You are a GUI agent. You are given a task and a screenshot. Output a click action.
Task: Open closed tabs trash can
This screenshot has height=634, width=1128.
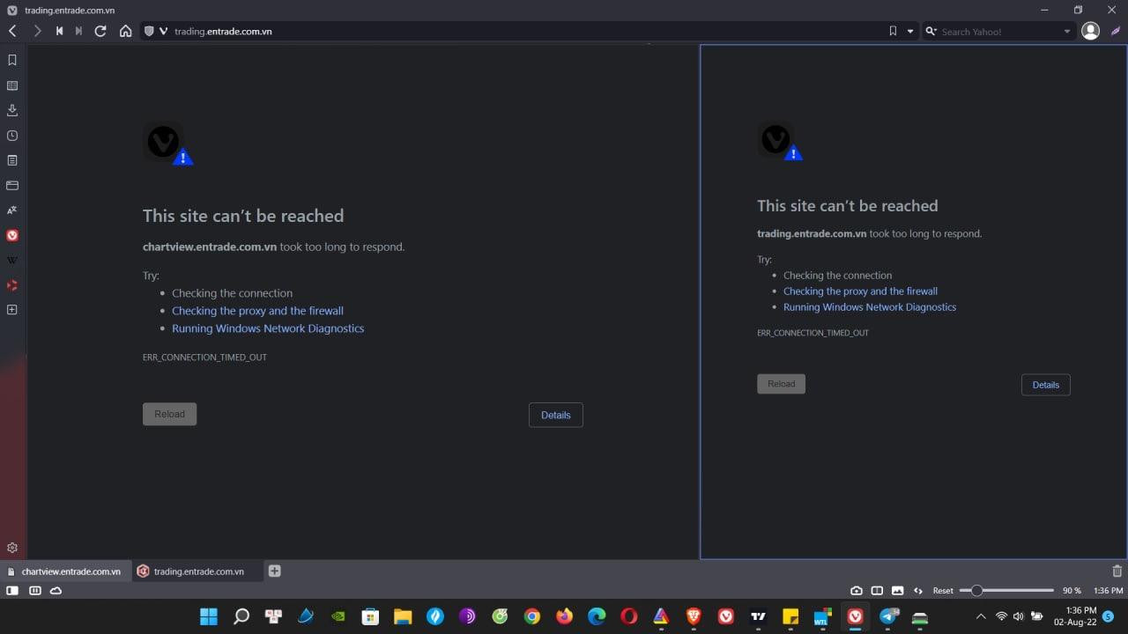click(x=1117, y=571)
